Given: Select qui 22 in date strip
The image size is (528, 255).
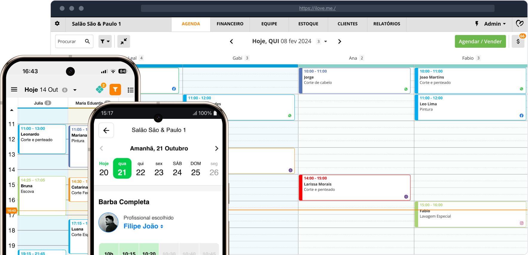Looking at the screenshot, I should pos(141,169).
